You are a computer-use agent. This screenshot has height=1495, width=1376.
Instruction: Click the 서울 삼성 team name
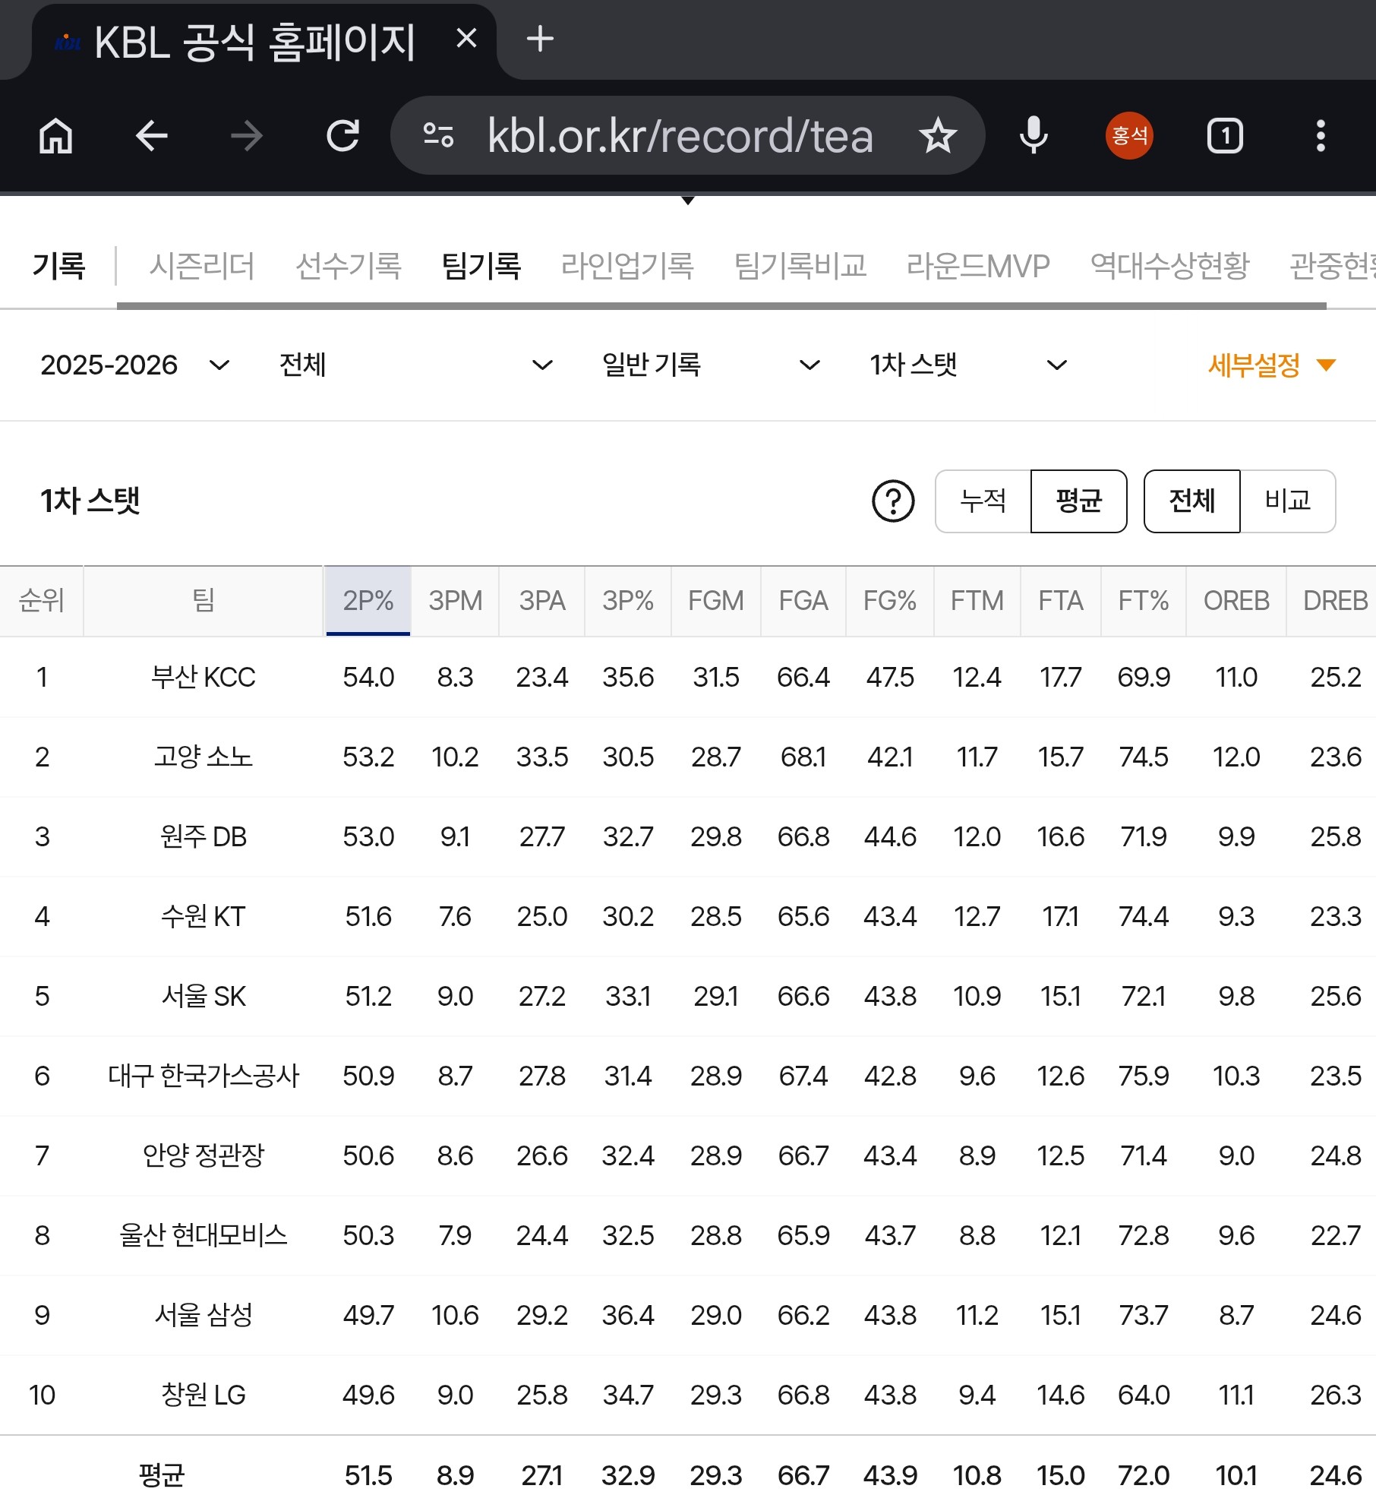(x=204, y=1315)
